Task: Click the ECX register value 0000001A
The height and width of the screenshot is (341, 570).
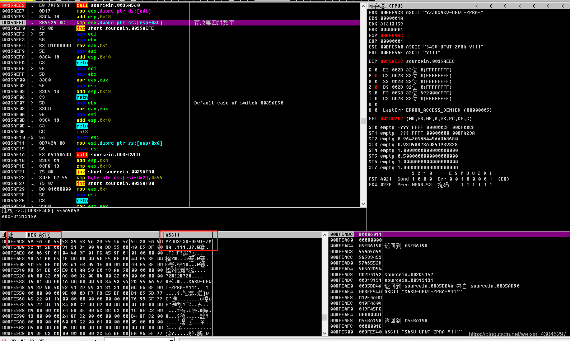Action: pos(392,18)
